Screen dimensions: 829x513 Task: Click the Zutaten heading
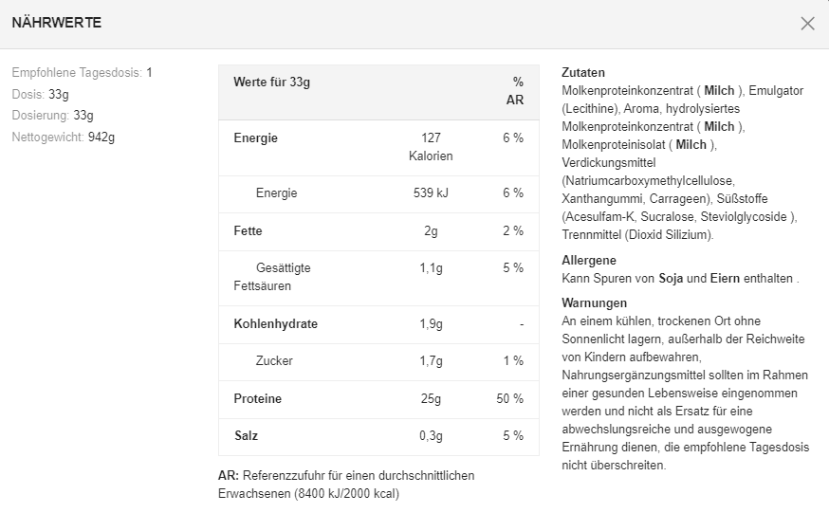click(583, 73)
